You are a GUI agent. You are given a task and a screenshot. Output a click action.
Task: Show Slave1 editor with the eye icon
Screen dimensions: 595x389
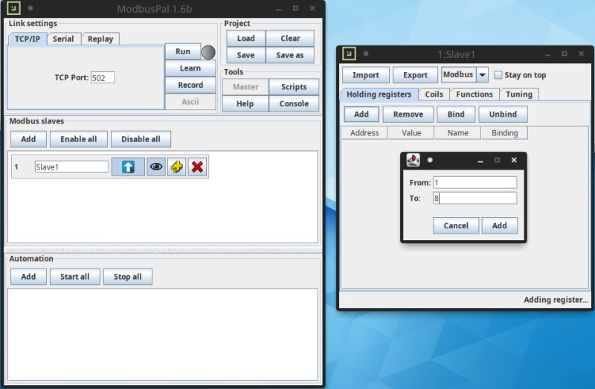[156, 167]
